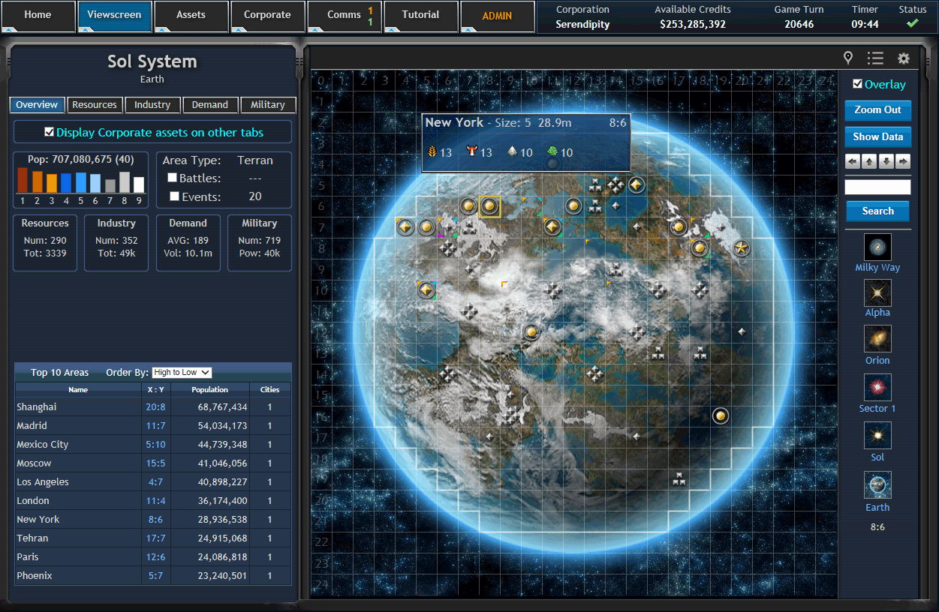
Task: Go to the Sector 1 icon
Action: tap(877, 388)
